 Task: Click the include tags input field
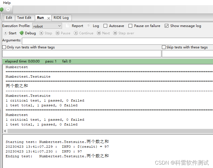(82, 53)
